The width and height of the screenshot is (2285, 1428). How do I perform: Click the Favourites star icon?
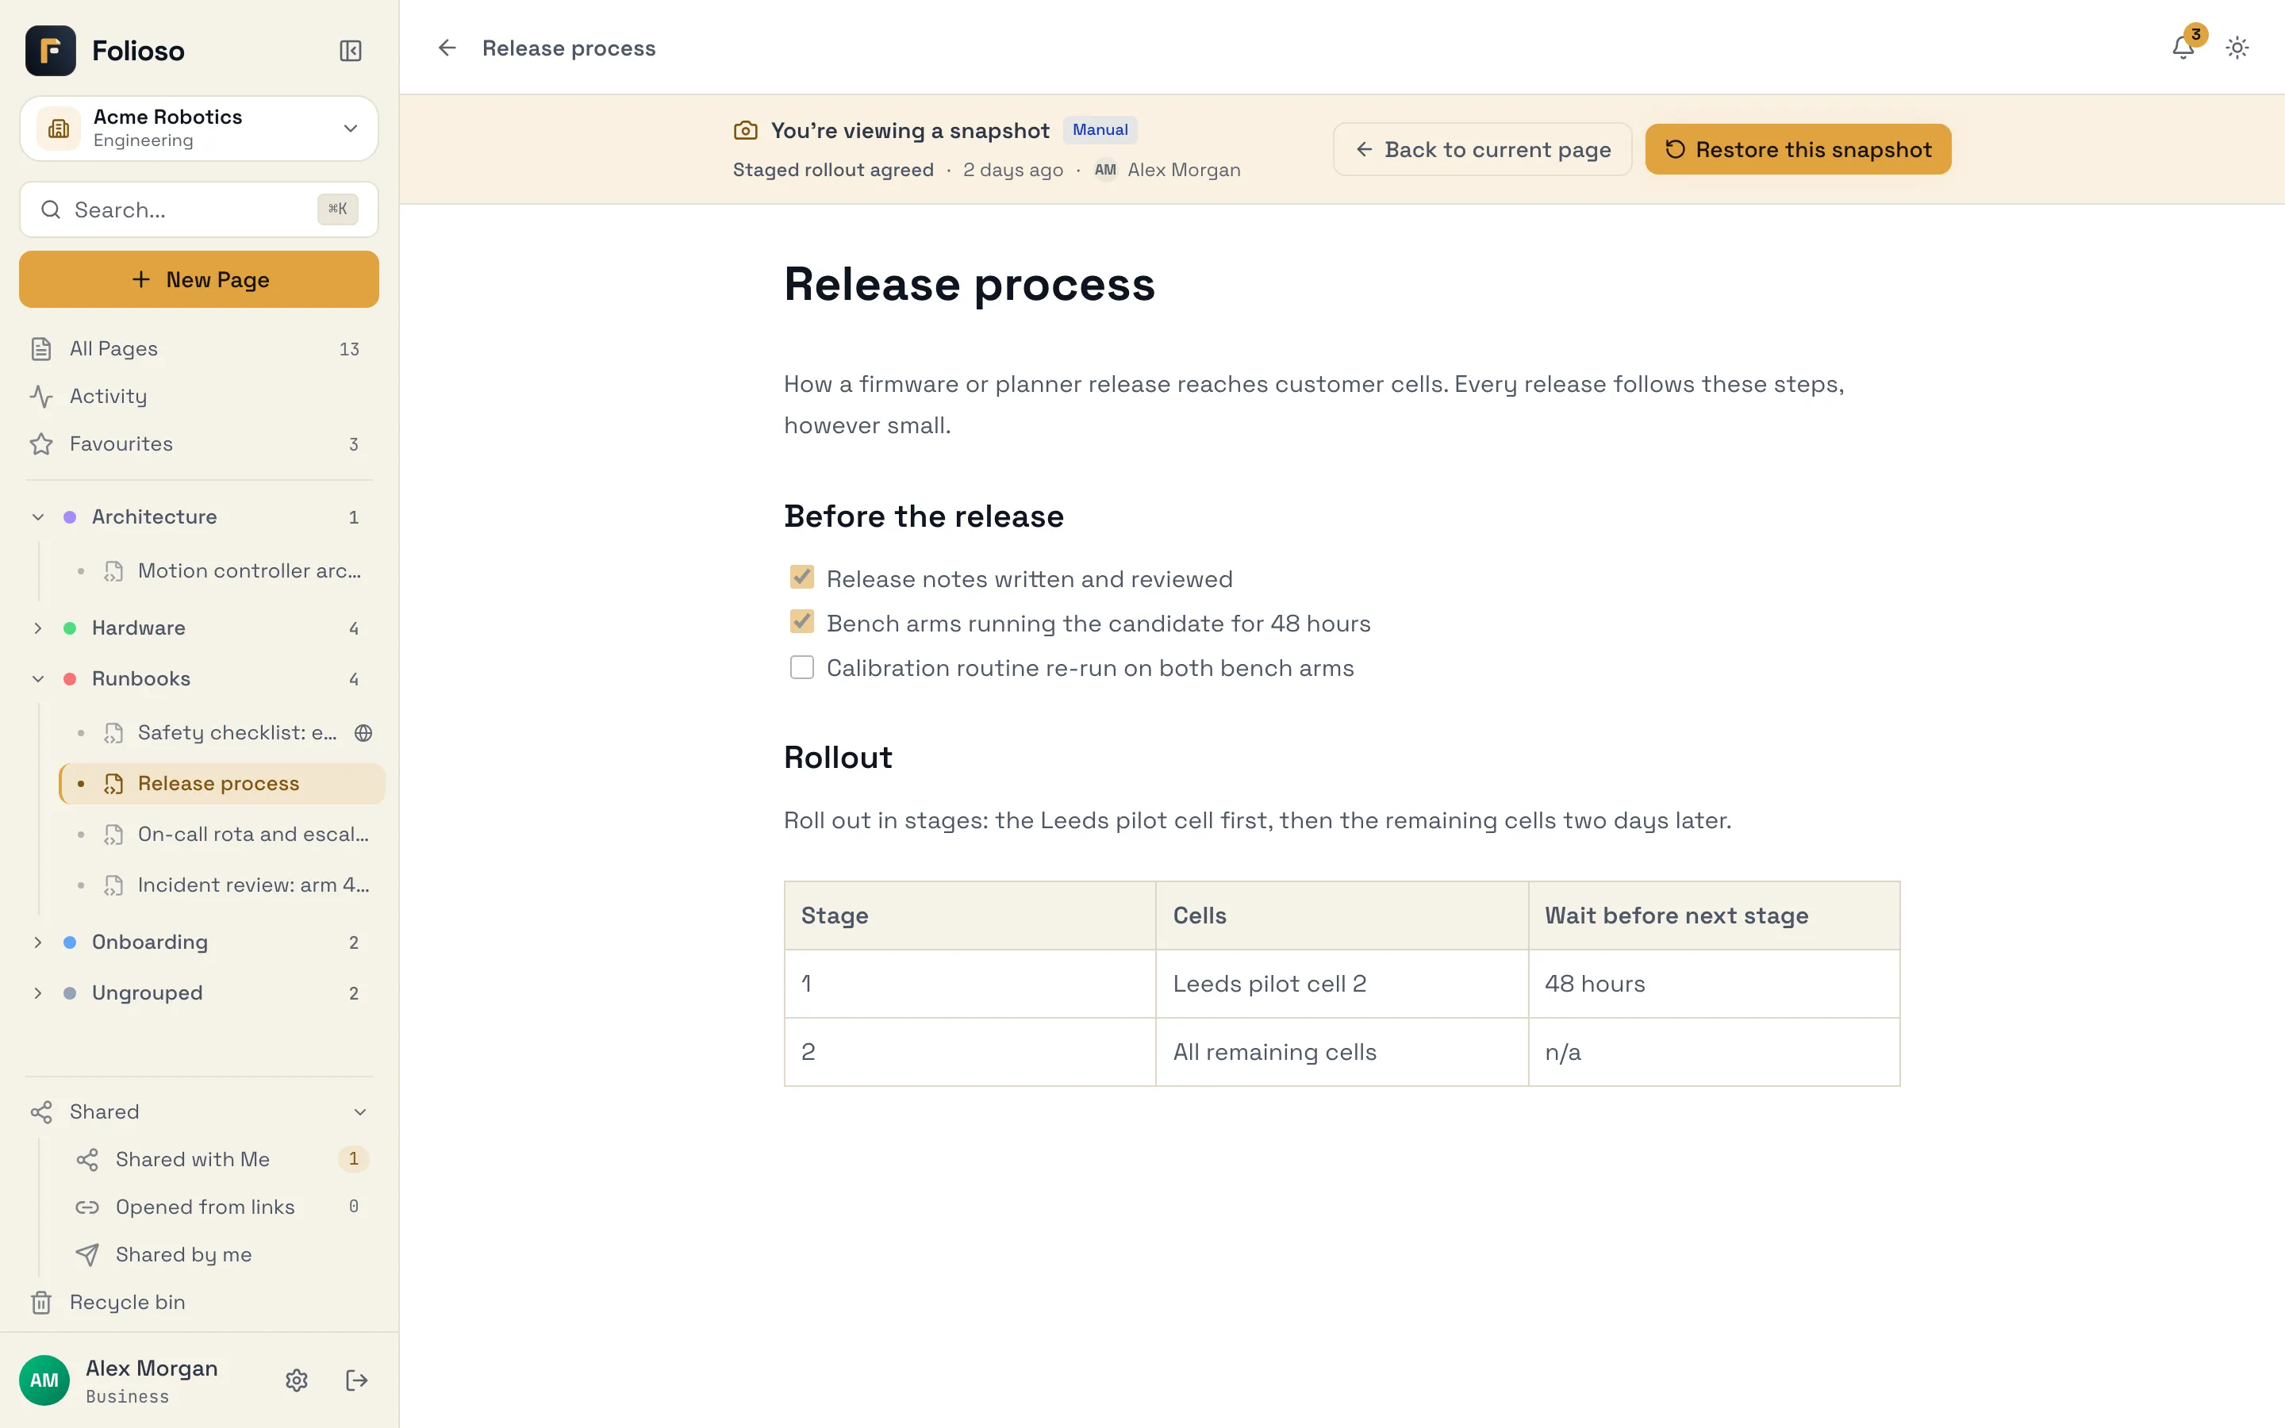[41, 444]
